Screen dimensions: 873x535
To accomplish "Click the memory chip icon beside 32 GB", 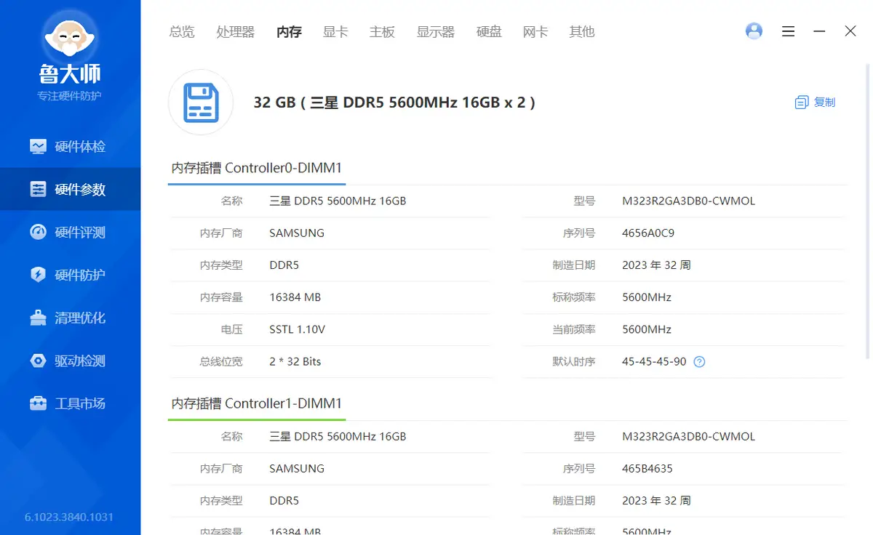I will 201,102.
